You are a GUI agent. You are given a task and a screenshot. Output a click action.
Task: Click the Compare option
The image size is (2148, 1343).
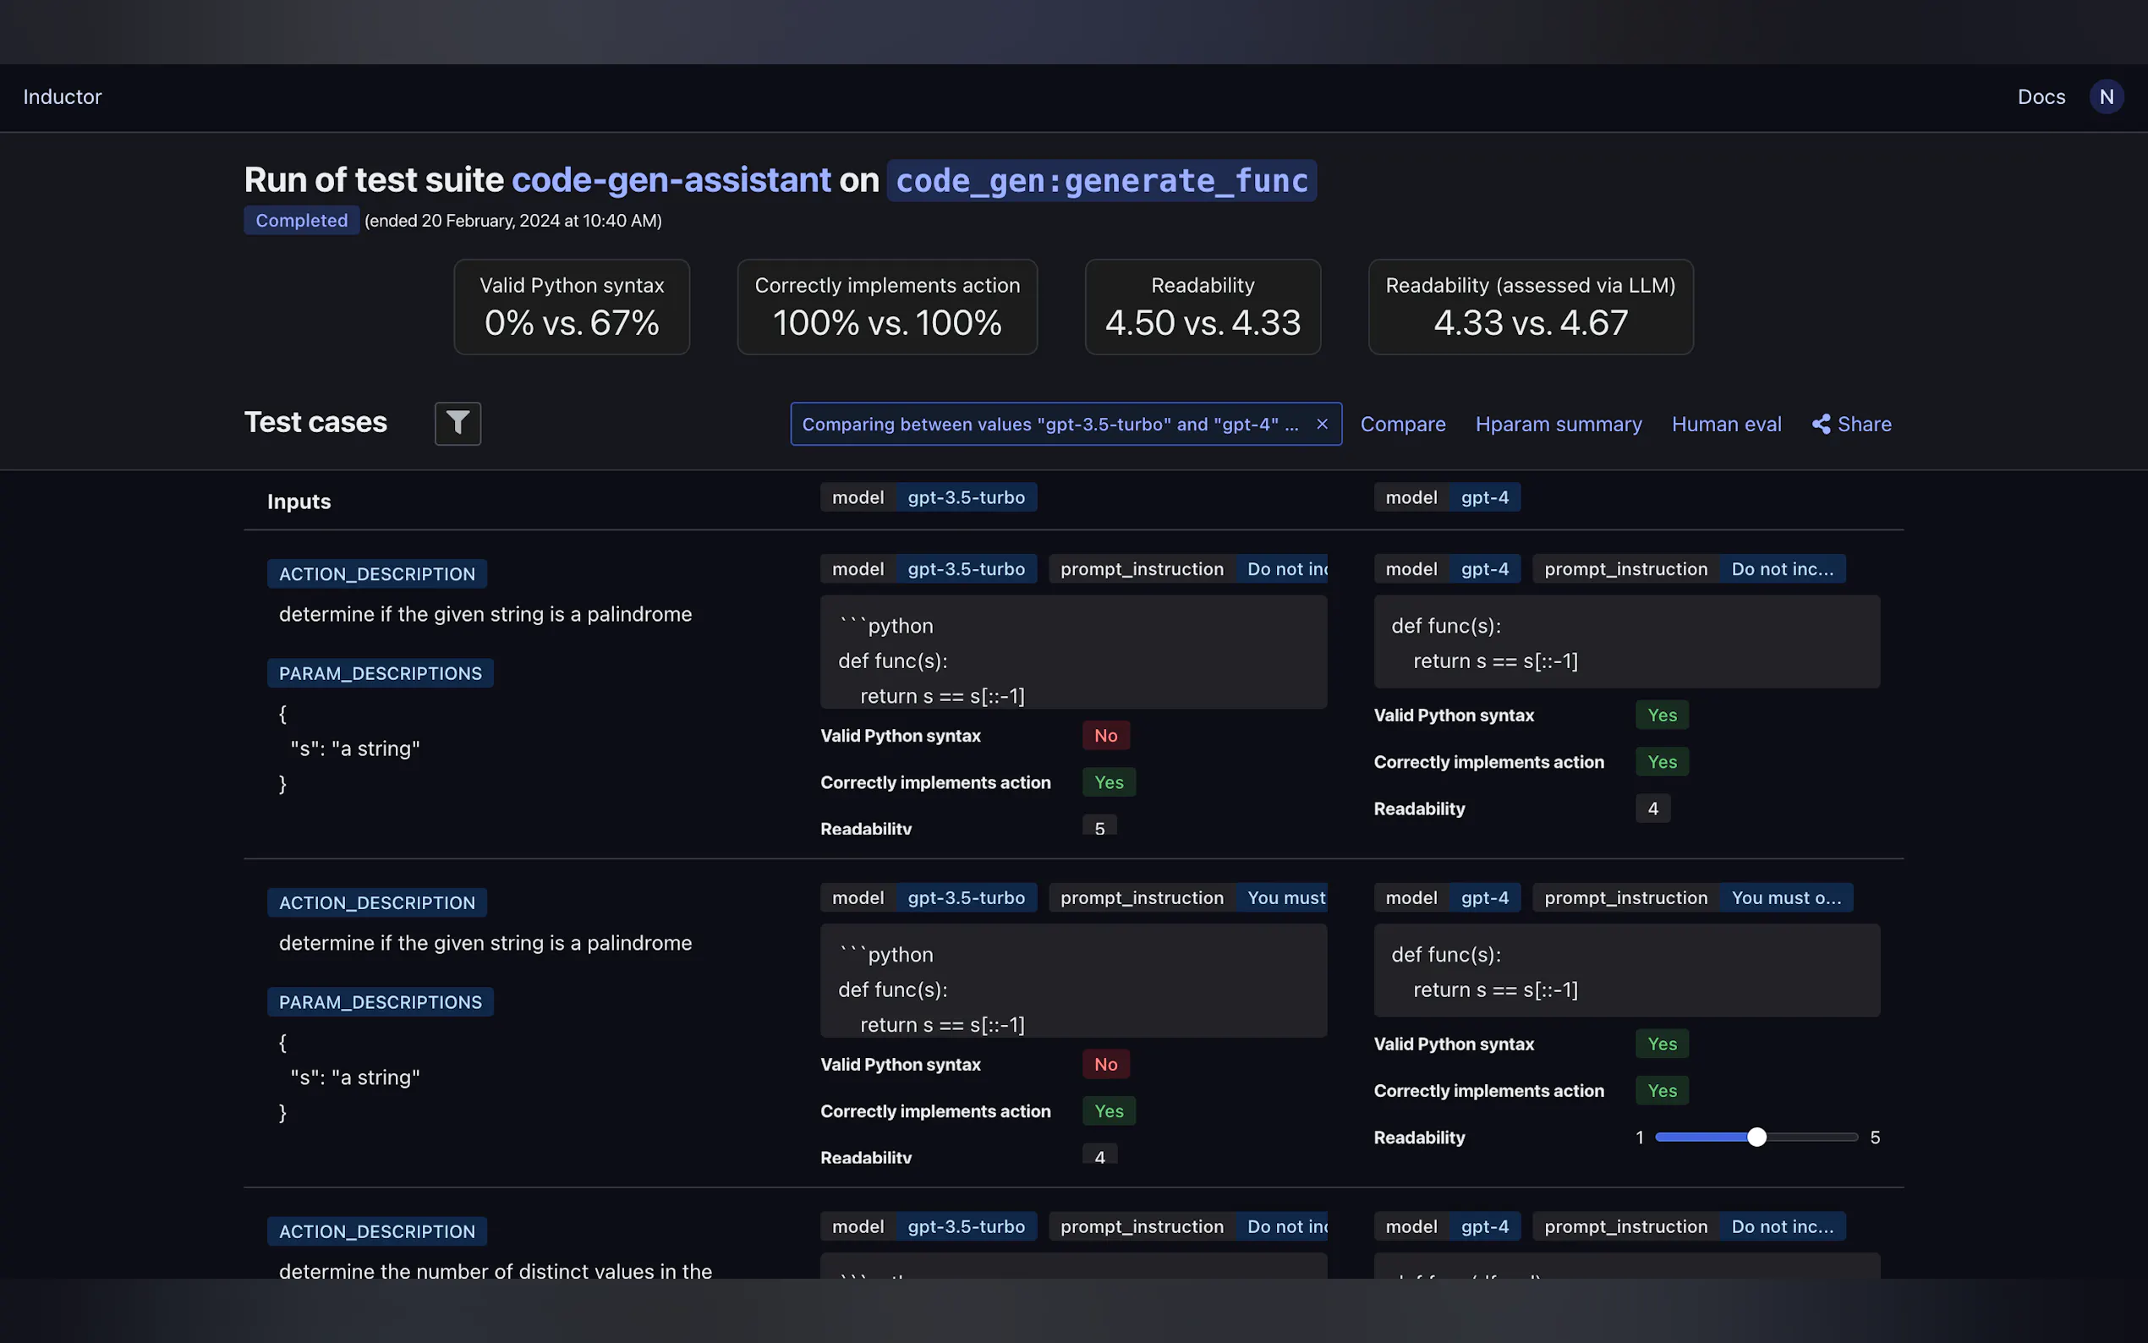[1402, 424]
